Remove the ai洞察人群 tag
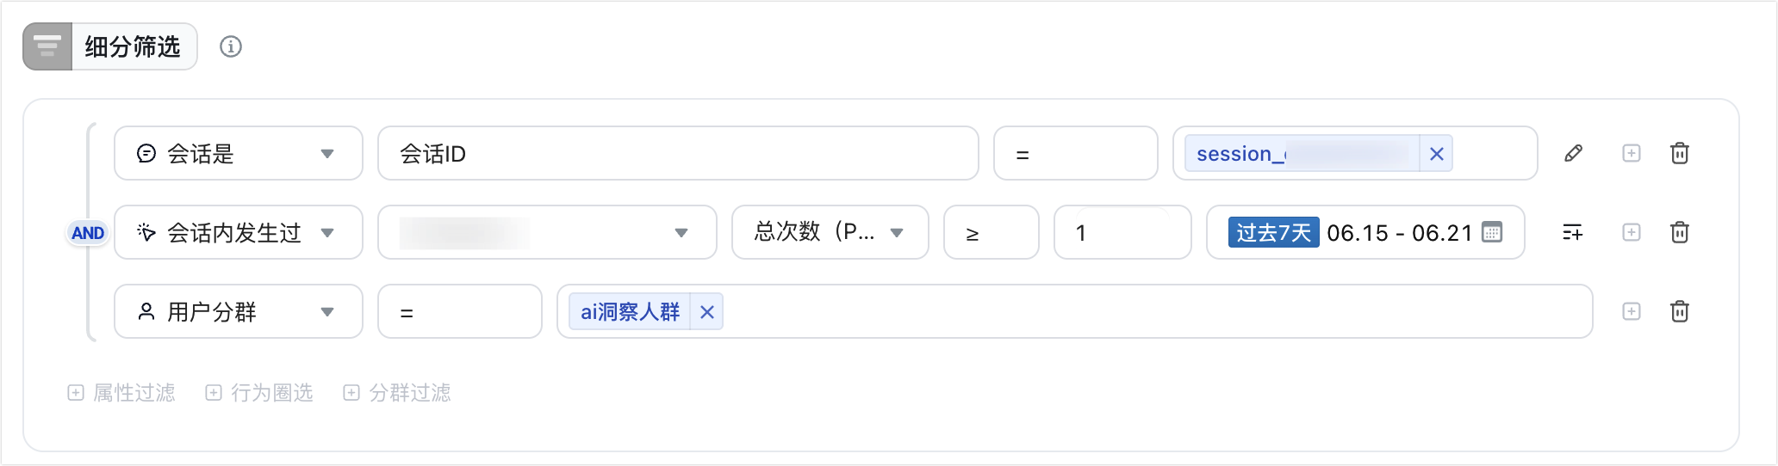Image resolution: width=1778 pixels, height=466 pixels. point(706,312)
